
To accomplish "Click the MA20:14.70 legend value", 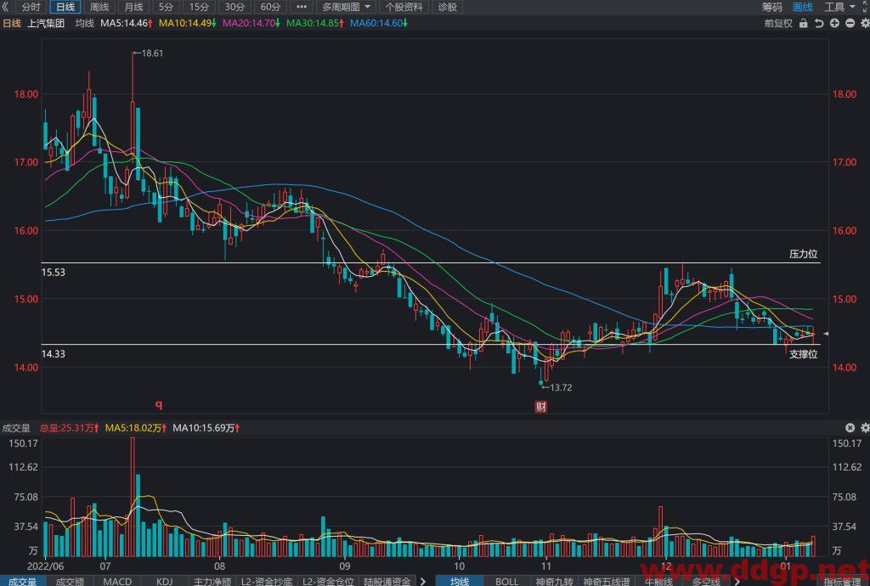I will pos(251,23).
